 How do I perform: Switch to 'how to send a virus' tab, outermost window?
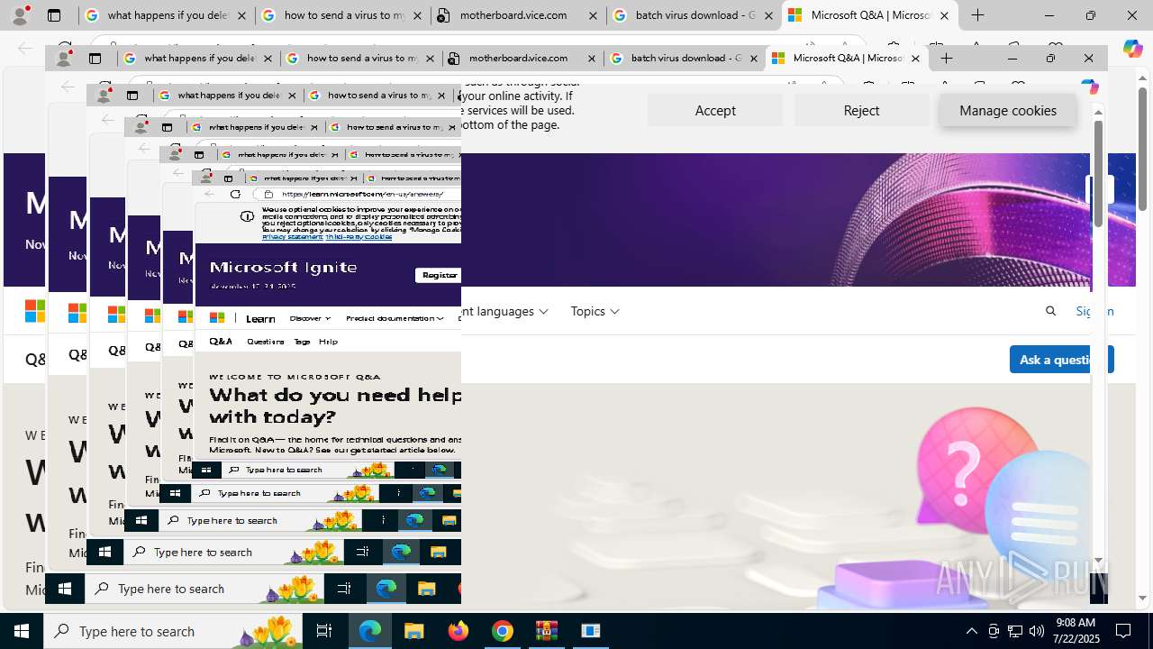coord(343,15)
